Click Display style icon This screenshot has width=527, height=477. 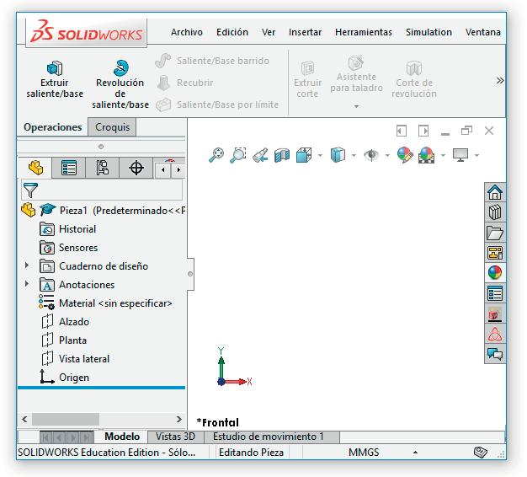point(338,155)
